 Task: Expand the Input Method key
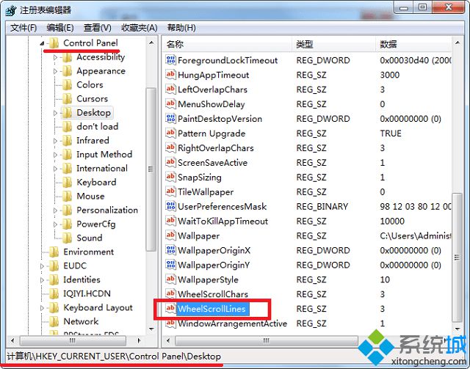click(55, 155)
